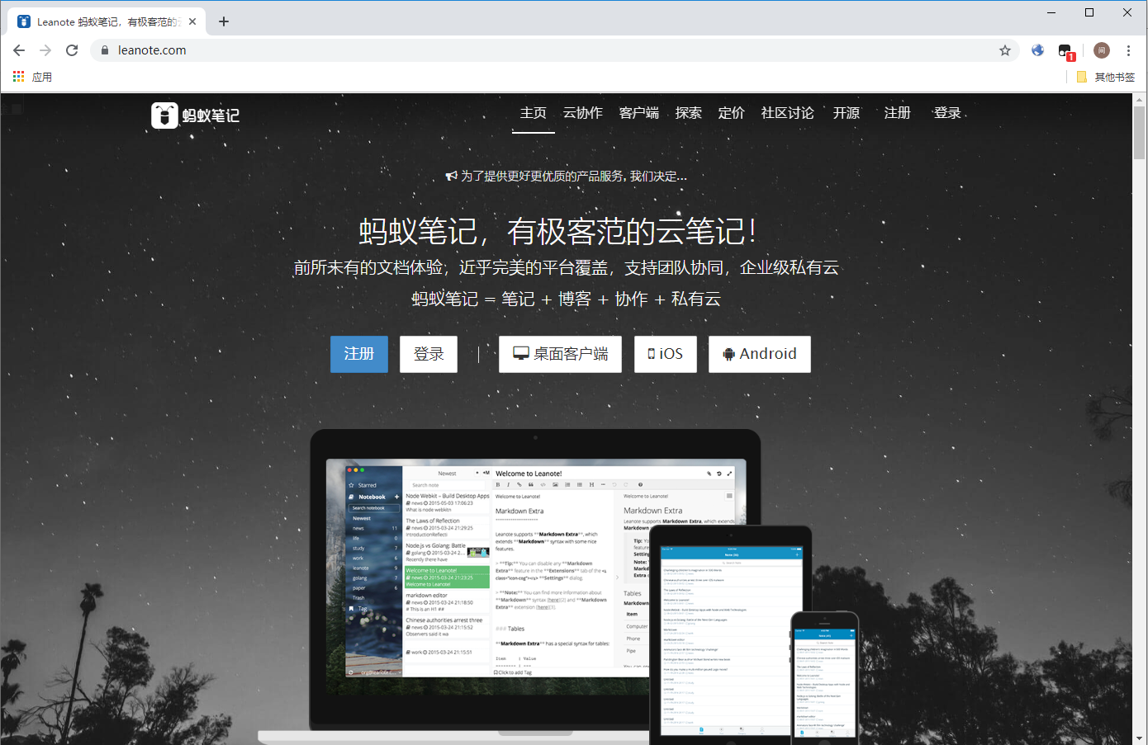Open a new browser tab
The image size is (1148, 745).
click(224, 21)
